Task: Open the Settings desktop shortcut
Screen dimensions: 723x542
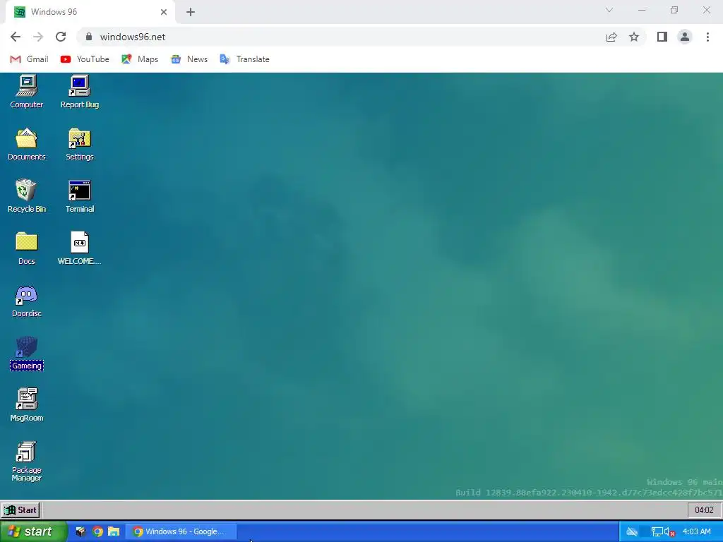Action: coord(79,144)
